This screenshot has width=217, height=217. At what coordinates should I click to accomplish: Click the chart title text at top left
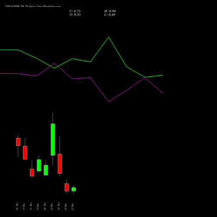[x=33, y=7]
